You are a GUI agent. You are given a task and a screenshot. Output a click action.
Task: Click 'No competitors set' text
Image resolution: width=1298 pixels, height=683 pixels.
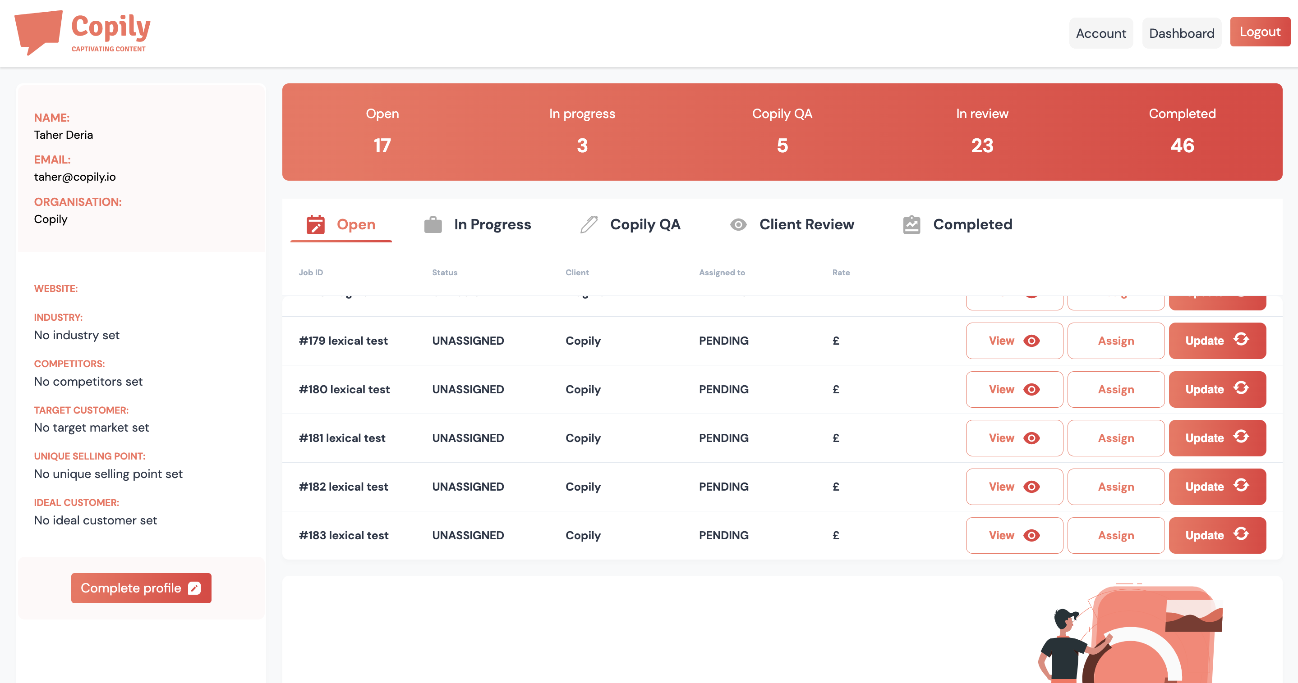(88, 382)
